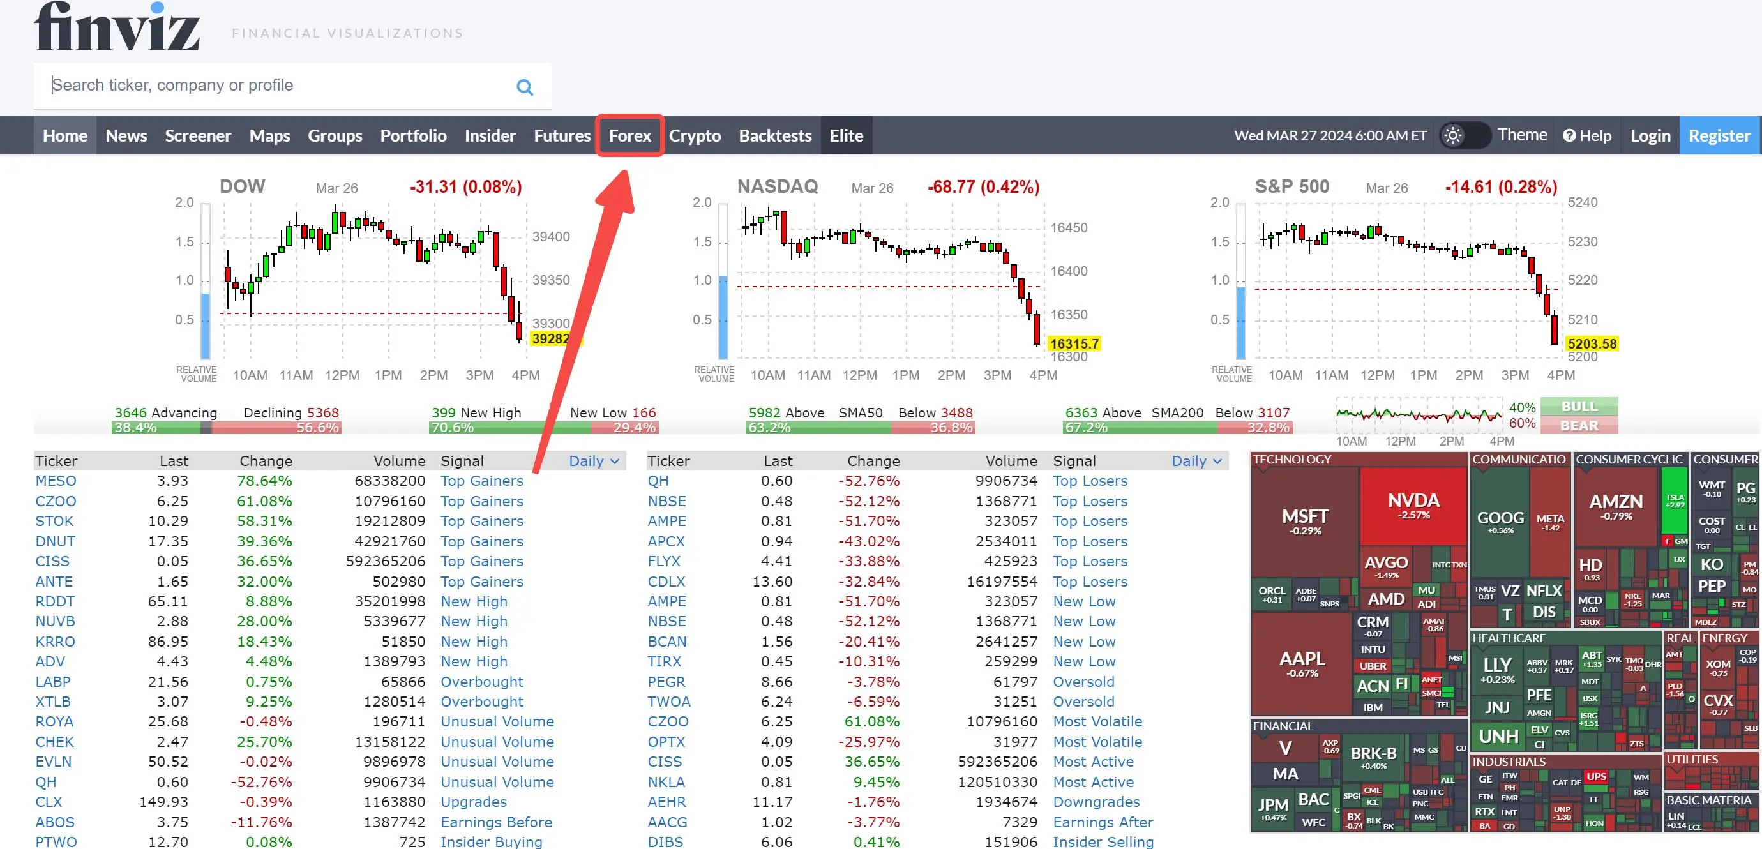The height and width of the screenshot is (849, 1762).
Task: Click Oversold signal for PEGR
Action: point(1083,682)
